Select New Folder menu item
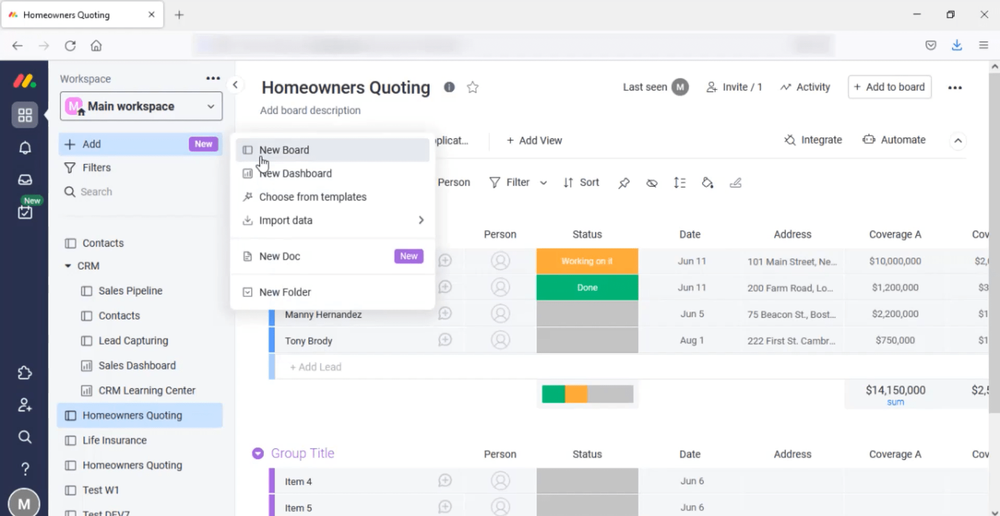 tap(332, 292)
